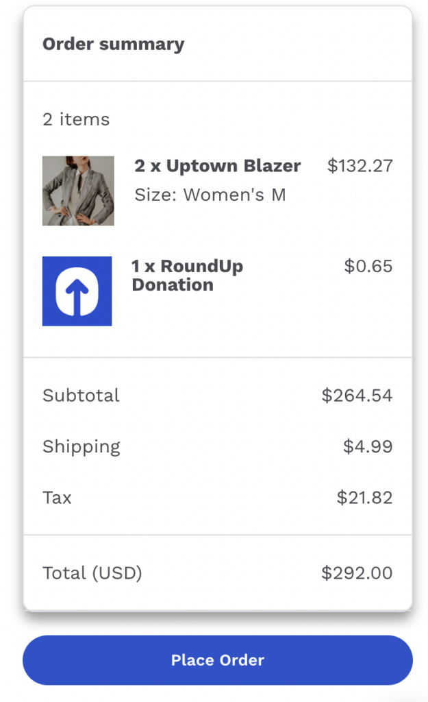Click the $264.54 subtotal amount

tap(357, 396)
